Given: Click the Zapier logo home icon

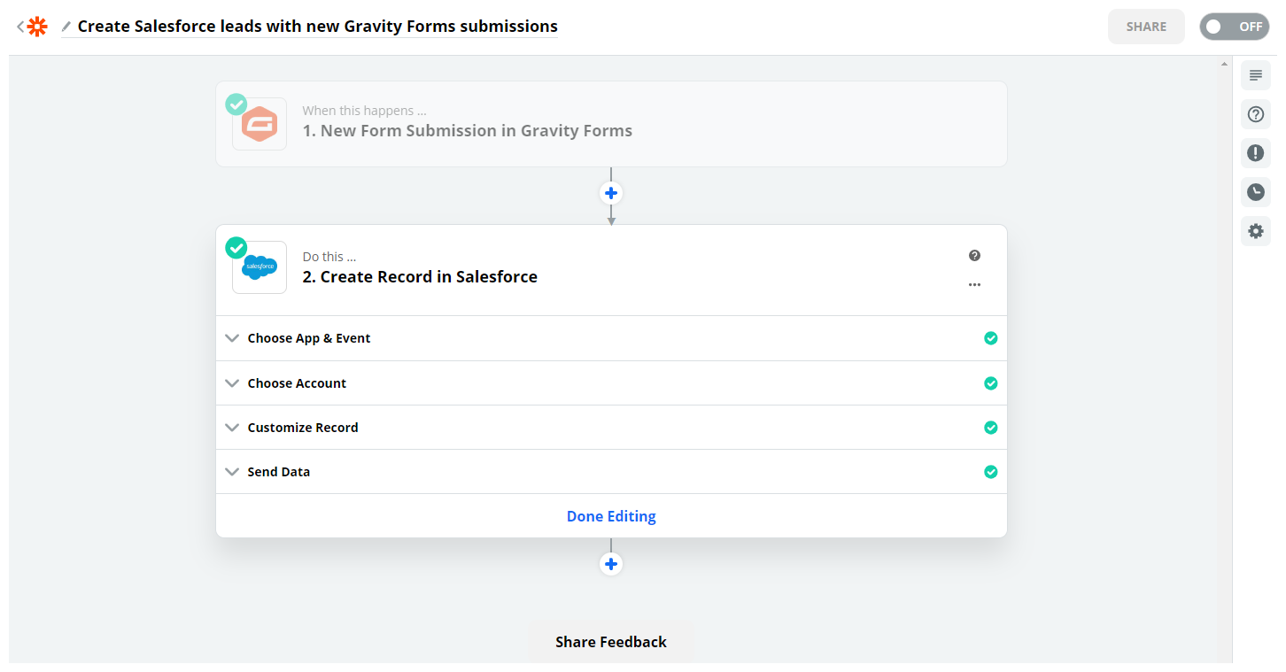Looking at the screenshot, I should 36,27.
